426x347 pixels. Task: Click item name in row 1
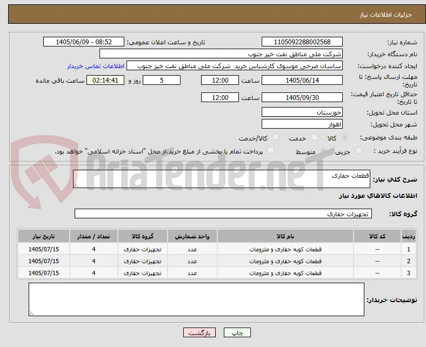[285, 249]
